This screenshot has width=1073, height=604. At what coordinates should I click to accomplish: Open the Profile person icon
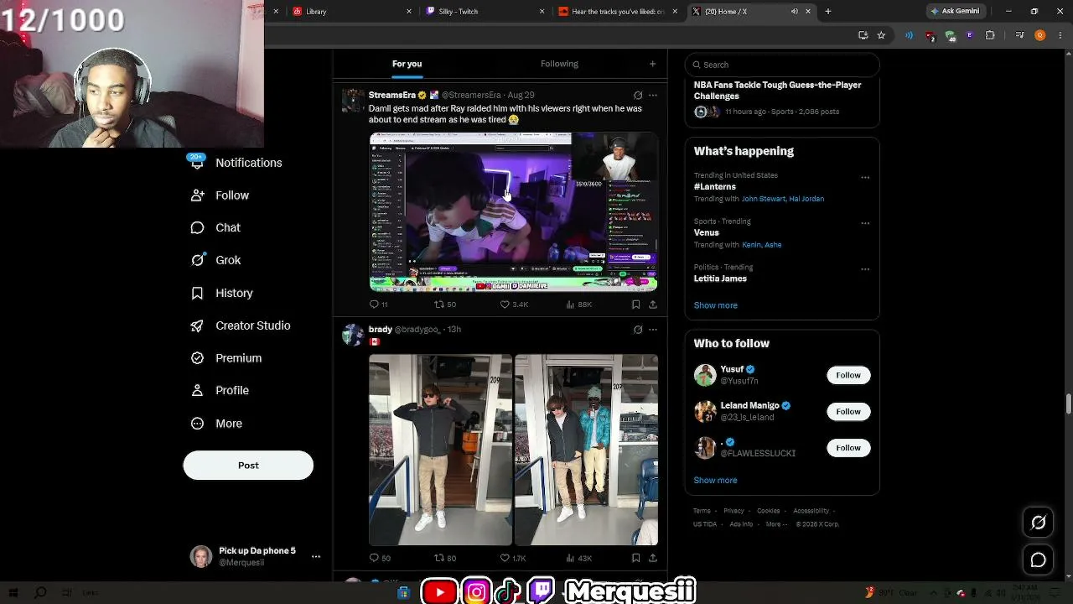point(197,390)
